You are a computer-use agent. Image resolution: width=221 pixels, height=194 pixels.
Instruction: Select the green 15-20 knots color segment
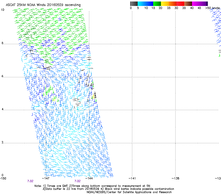pos(157,4)
